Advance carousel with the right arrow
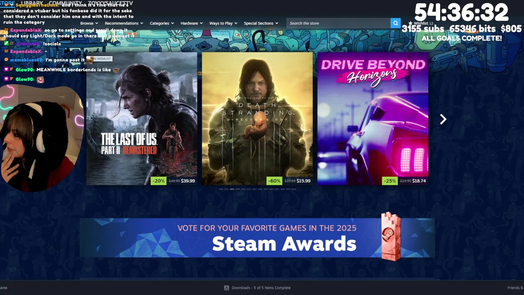The image size is (524, 295). pyautogui.click(x=443, y=119)
